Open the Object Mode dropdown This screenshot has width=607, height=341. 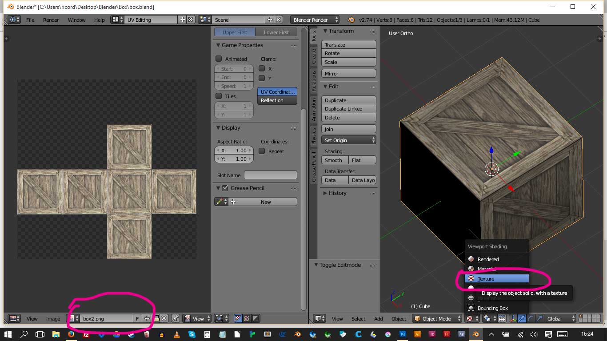point(437,318)
